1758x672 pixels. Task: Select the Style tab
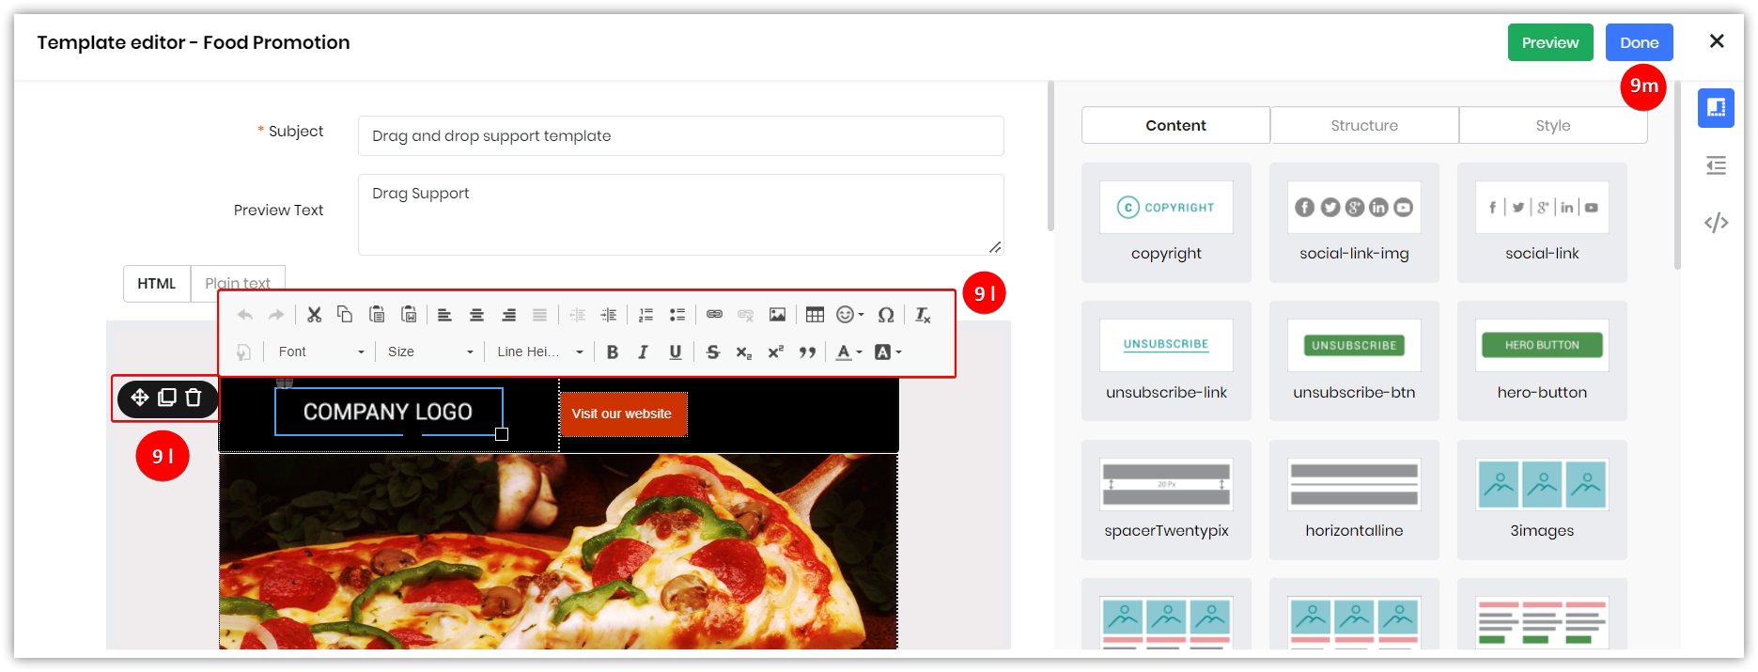[1553, 125]
